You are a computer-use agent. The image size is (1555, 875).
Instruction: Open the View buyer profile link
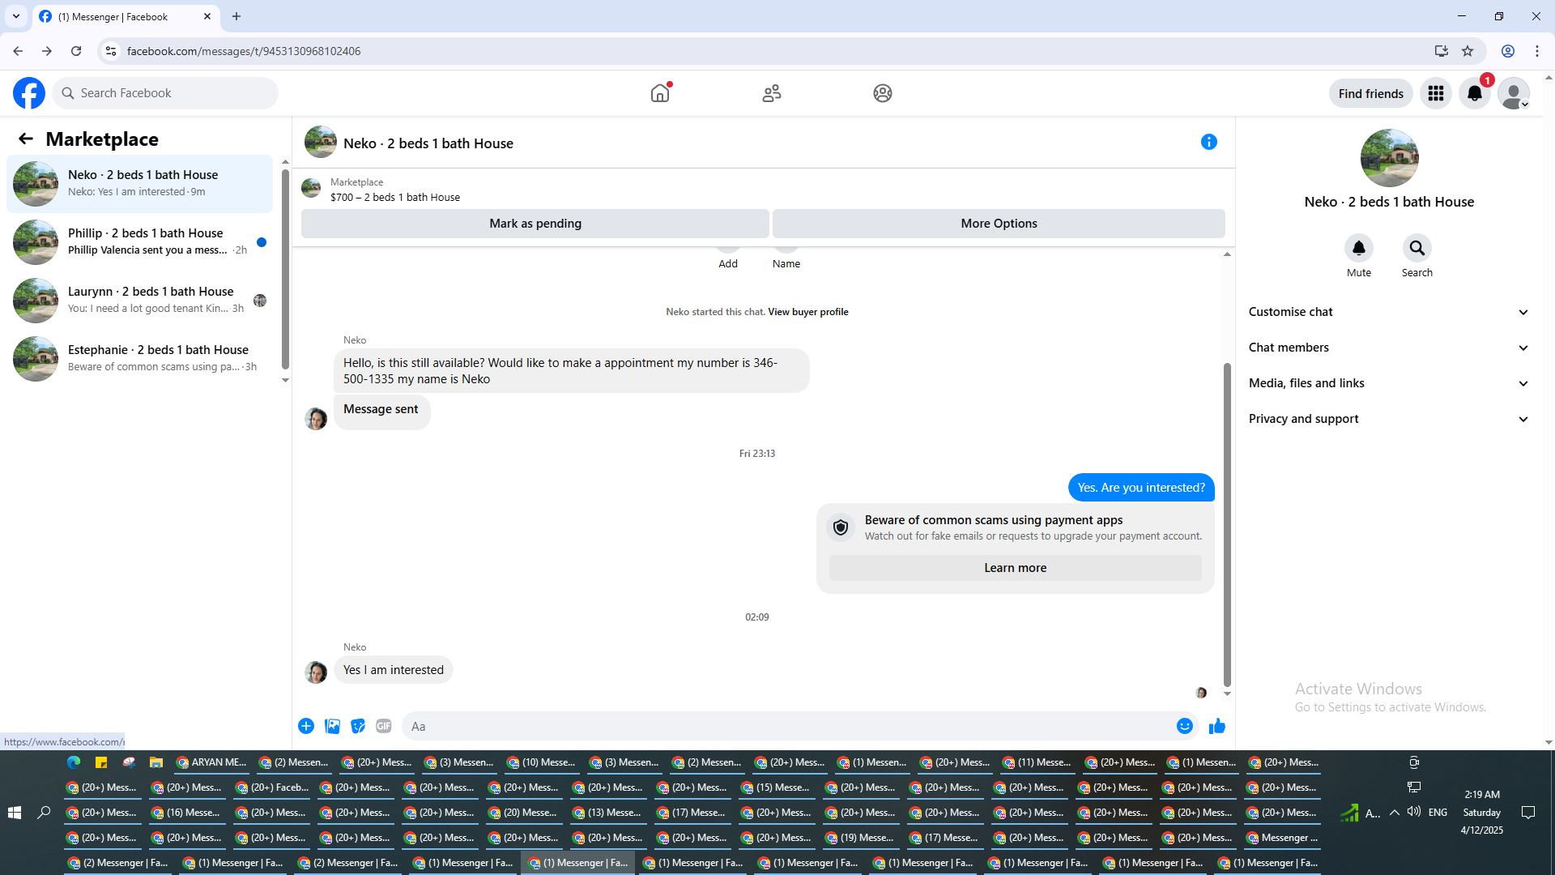click(x=807, y=312)
